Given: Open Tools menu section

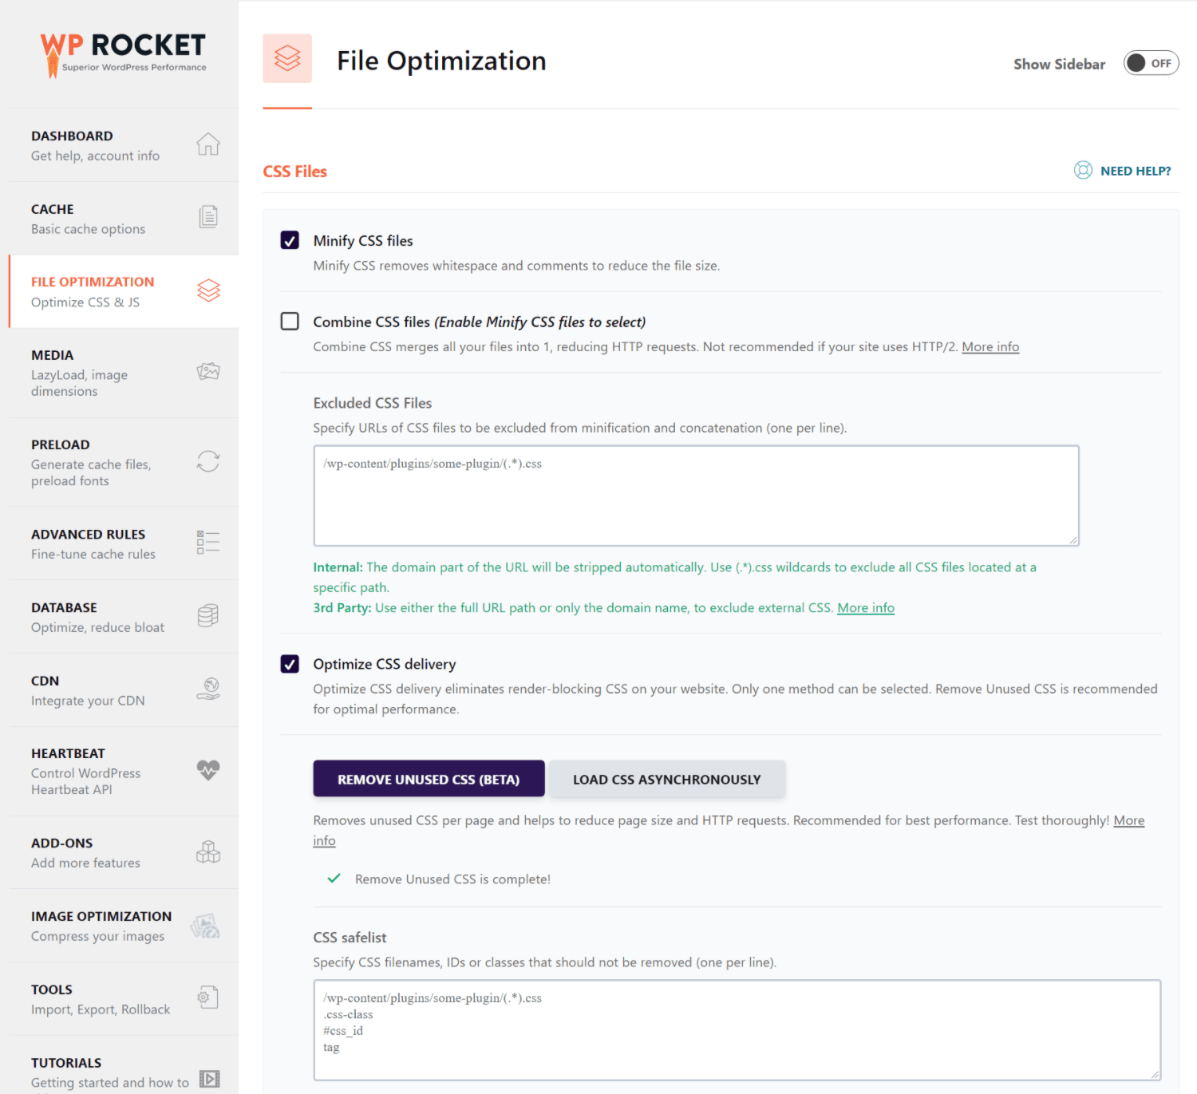Looking at the screenshot, I should coord(124,998).
